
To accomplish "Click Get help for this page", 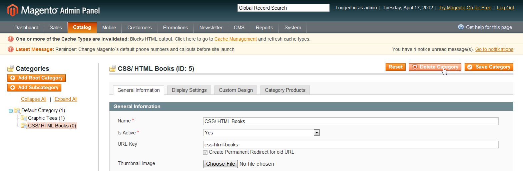I will (489, 27).
